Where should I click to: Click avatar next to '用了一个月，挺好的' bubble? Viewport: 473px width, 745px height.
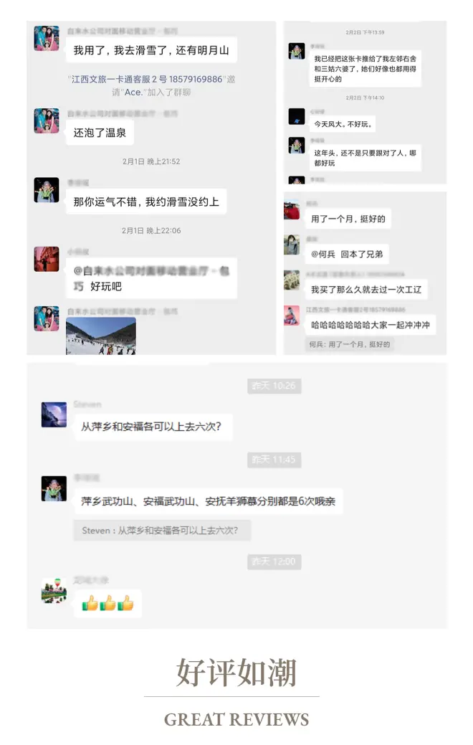[x=292, y=211]
